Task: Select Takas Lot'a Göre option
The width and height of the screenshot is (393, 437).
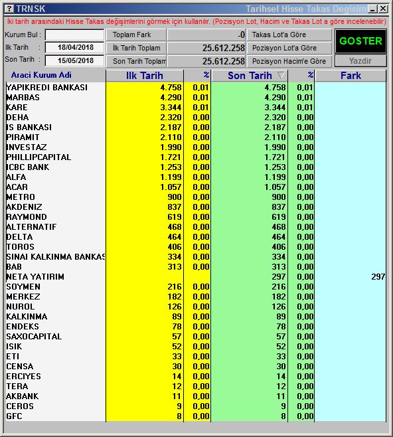Action: coord(289,35)
